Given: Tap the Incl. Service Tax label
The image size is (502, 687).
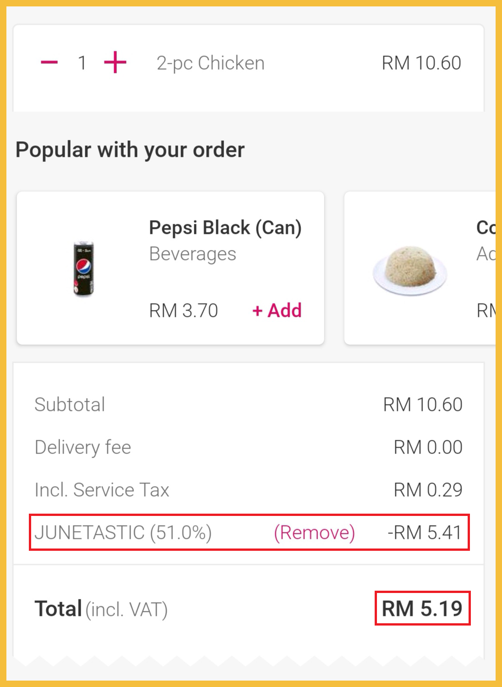Looking at the screenshot, I should tap(102, 490).
